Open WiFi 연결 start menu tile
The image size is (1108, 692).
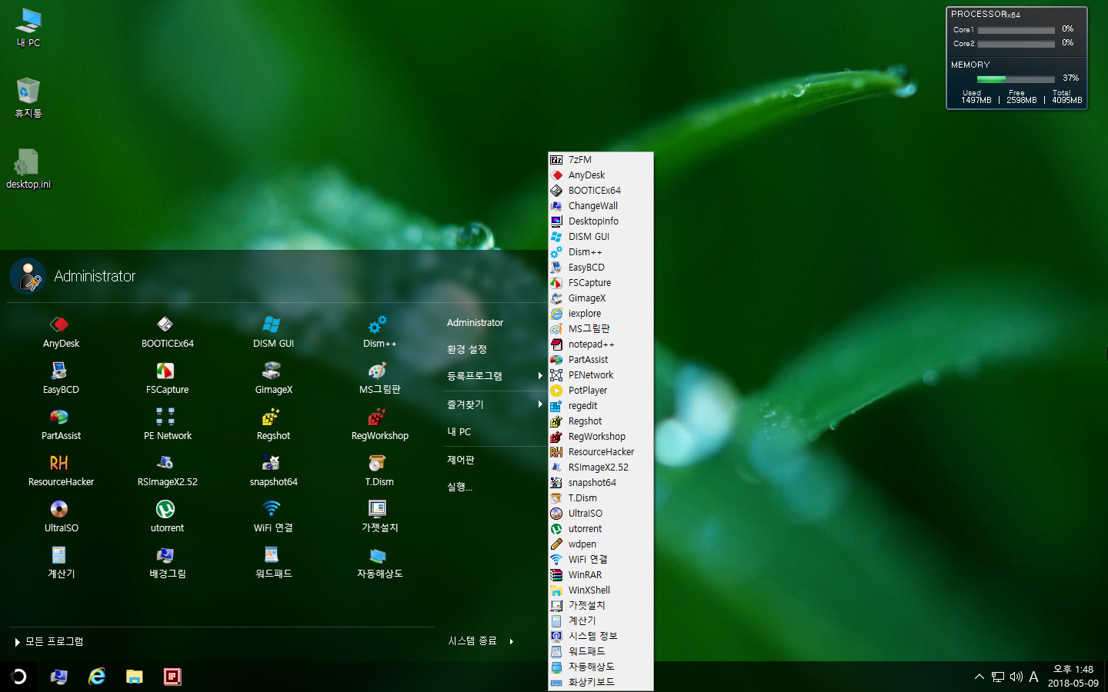(x=273, y=517)
